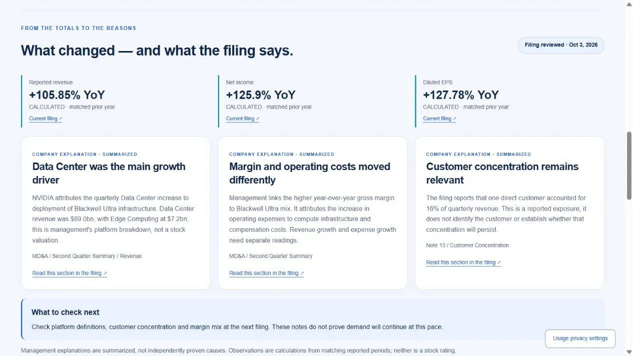Read the Customer concentration section in filing
This screenshot has height=356, width=633.
(x=463, y=262)
